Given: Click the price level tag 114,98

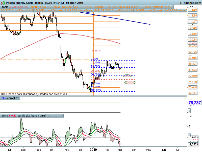Looking at the screenshot, I should tap(193, 16).
